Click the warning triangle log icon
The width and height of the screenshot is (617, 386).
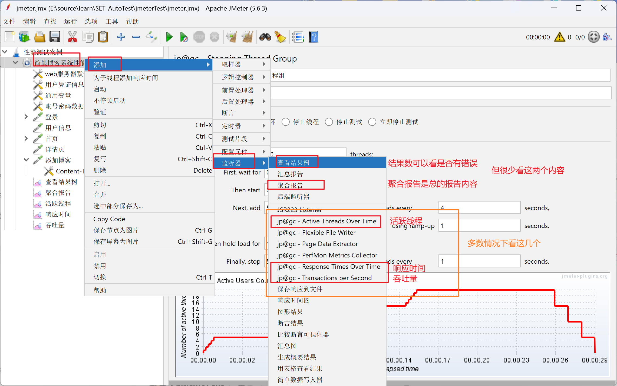(x=559, y=37)
